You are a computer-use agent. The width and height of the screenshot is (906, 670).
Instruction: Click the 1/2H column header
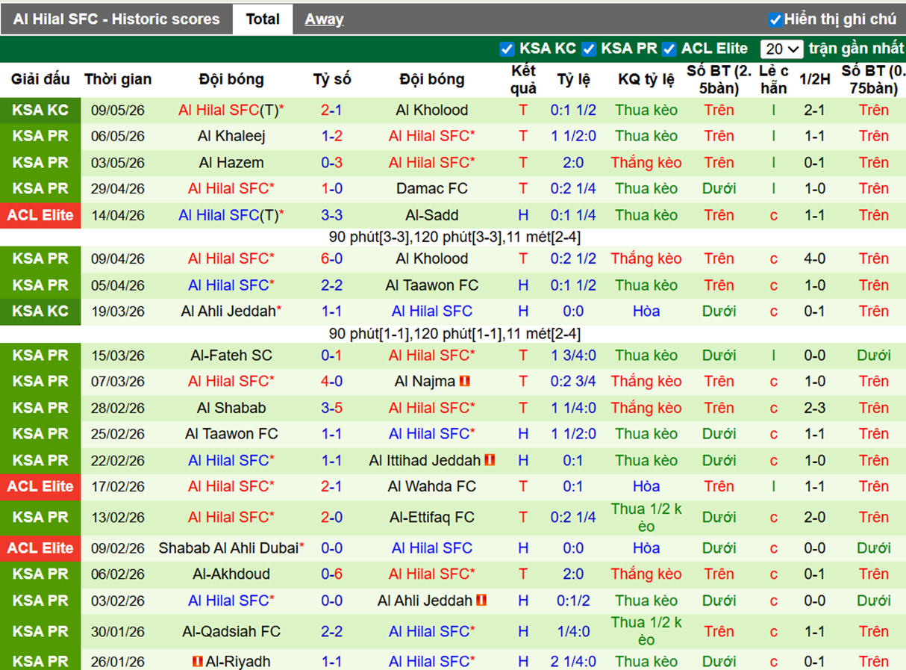click(814, 79)
